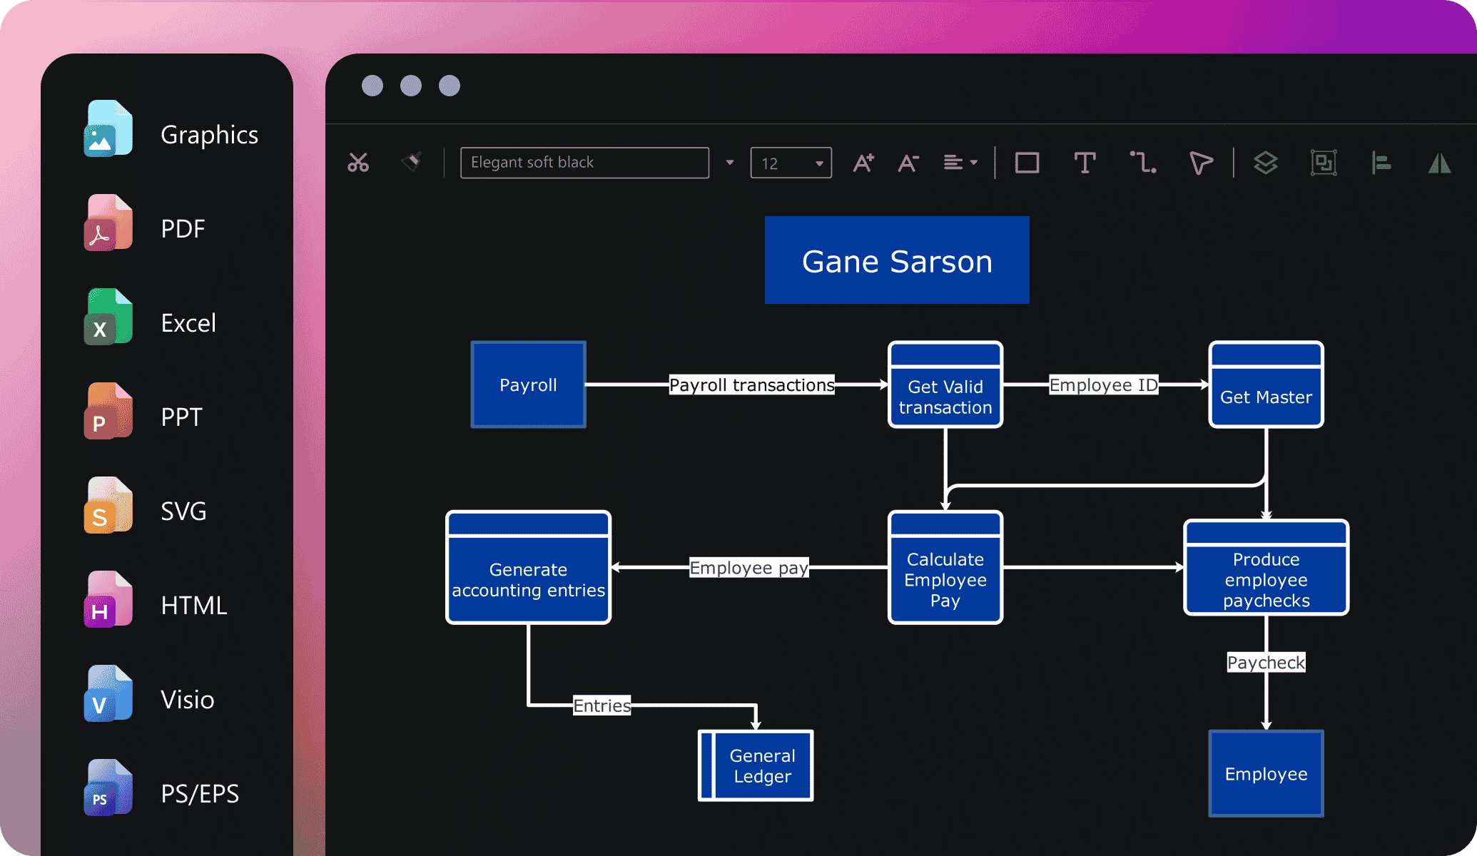Select the Produce employee paychecks process

(1266, 568)
